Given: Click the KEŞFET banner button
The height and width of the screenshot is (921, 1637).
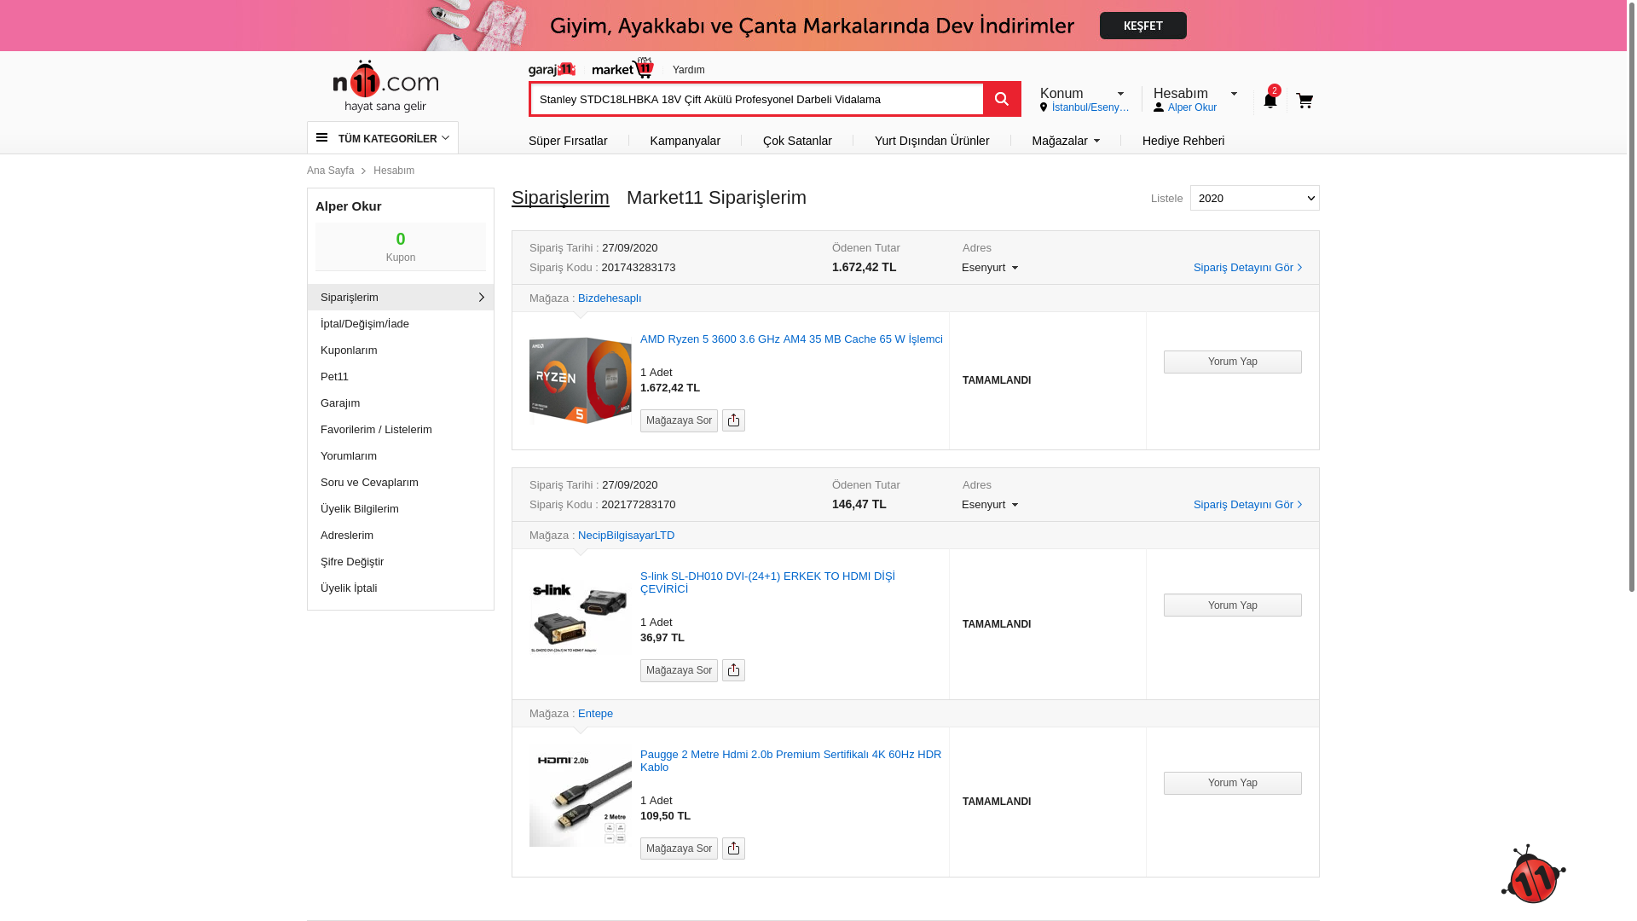Looking at the screenshot, I should click(1142, 26).
